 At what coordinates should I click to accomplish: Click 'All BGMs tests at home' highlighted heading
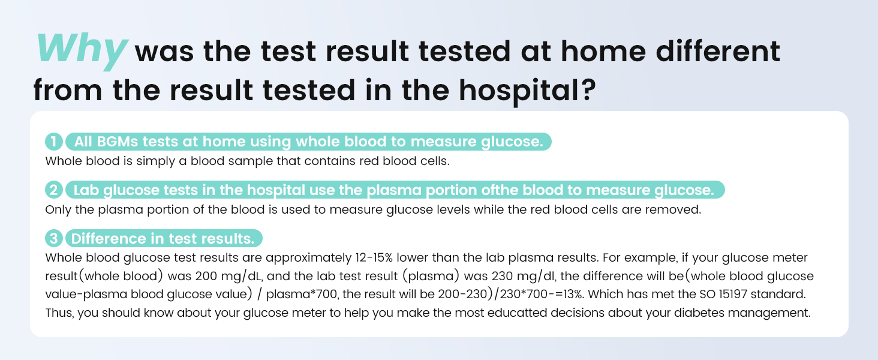[x=308, y=142]
